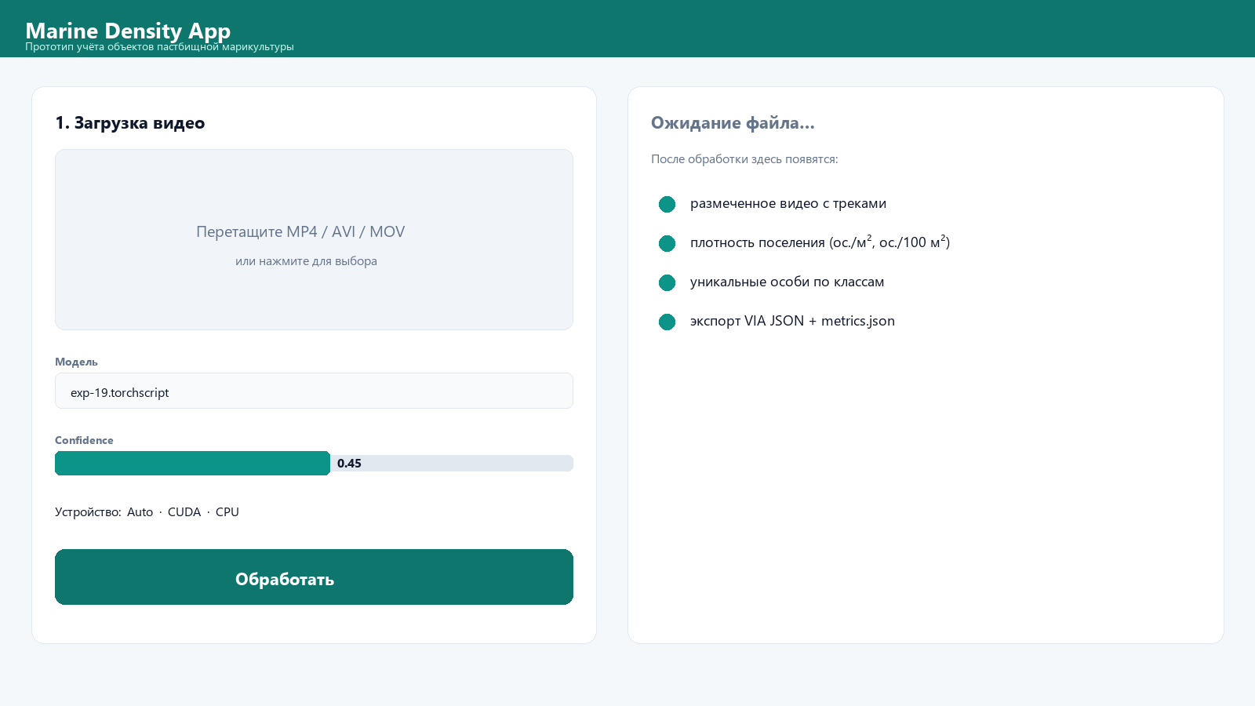Screen dimensions: 1255x706
Task: Click the Marine Density App title
Action: tap(128, 30)
